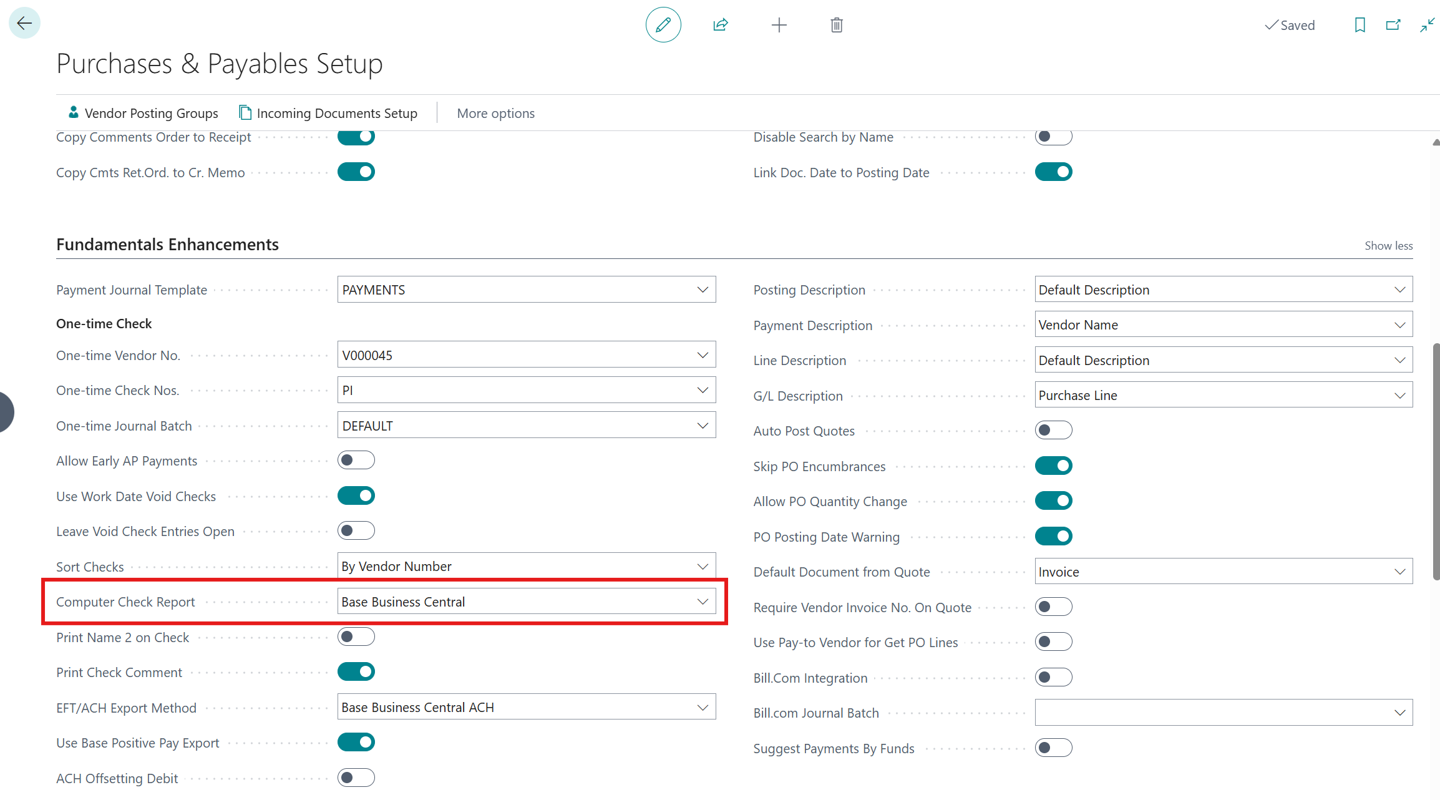The image size is (1440, 800).
Task: Click the vertical scrollbar thumb
Action: tap(1436, 462)
